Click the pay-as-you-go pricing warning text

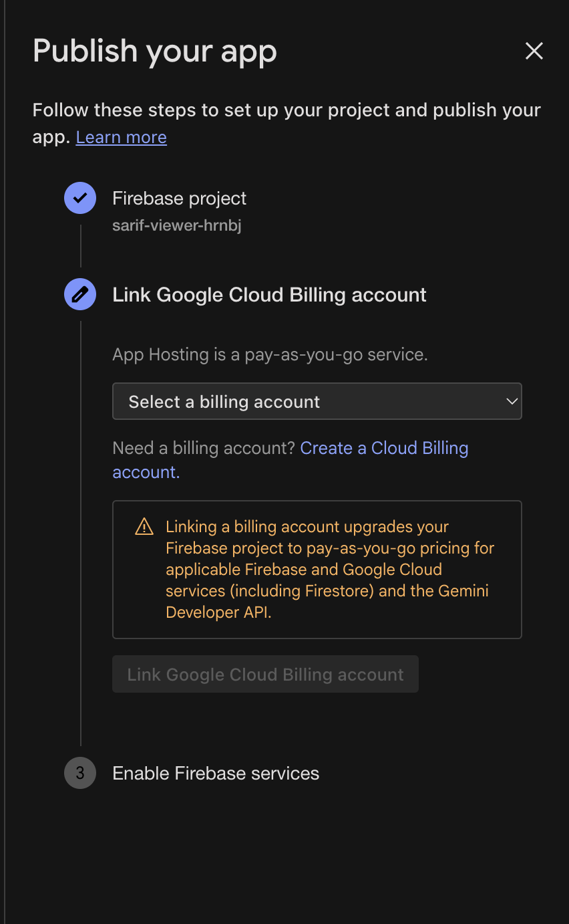(x=330, y=570)
